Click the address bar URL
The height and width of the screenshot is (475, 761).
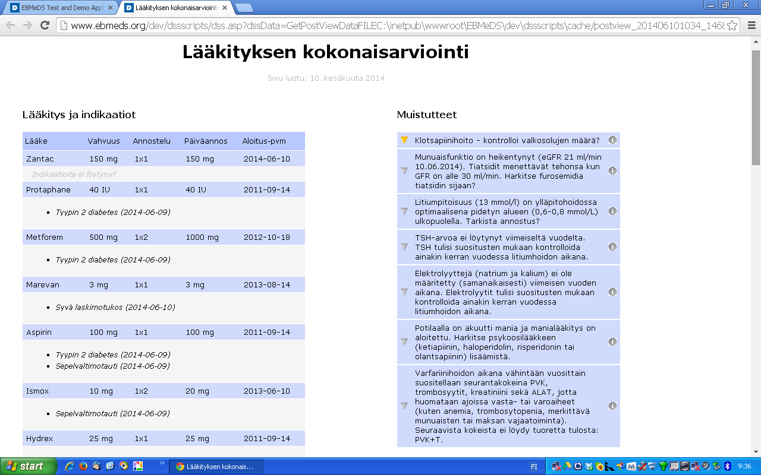point(397,25)
